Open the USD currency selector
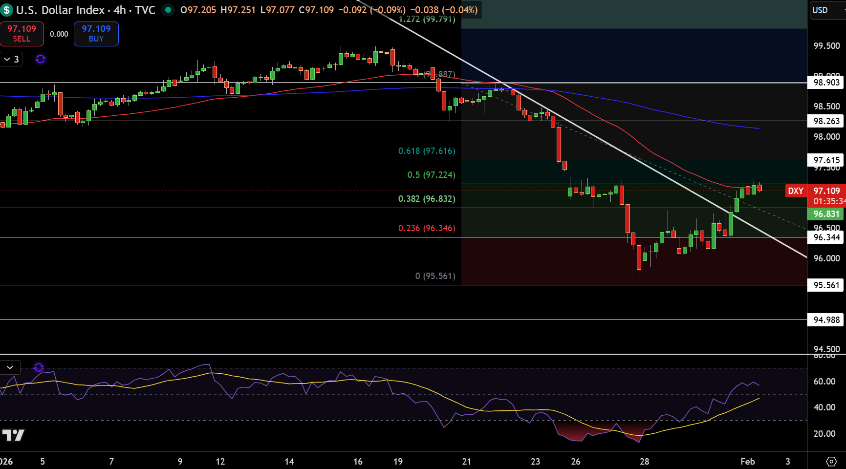Screen dimensions: 846x469 point(828,10)
